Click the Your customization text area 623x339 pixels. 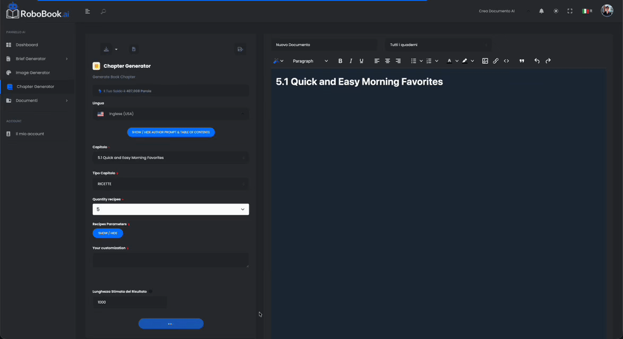pyautogui.click(x=170, y=260)
